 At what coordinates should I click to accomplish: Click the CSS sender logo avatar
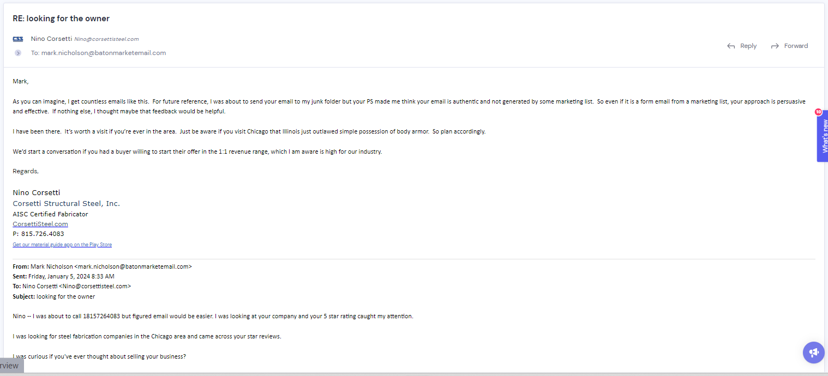tap(18, 39)
